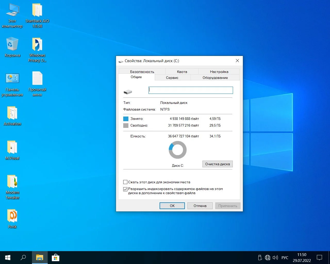This screenshot has width=330, height=264.
Task: Click the РУС language indicator
Action: [x=285, y=258]
